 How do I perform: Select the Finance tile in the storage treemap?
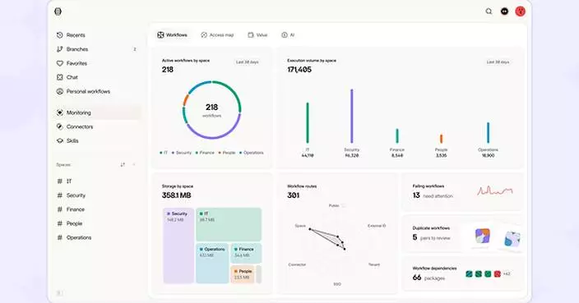(246, 253)
